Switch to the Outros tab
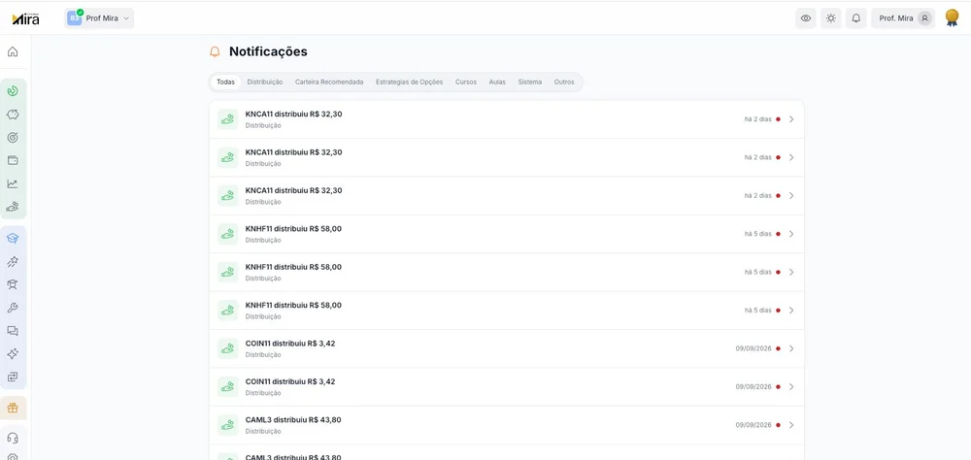Screen dimensions: 971x460 tap(564, 82)
